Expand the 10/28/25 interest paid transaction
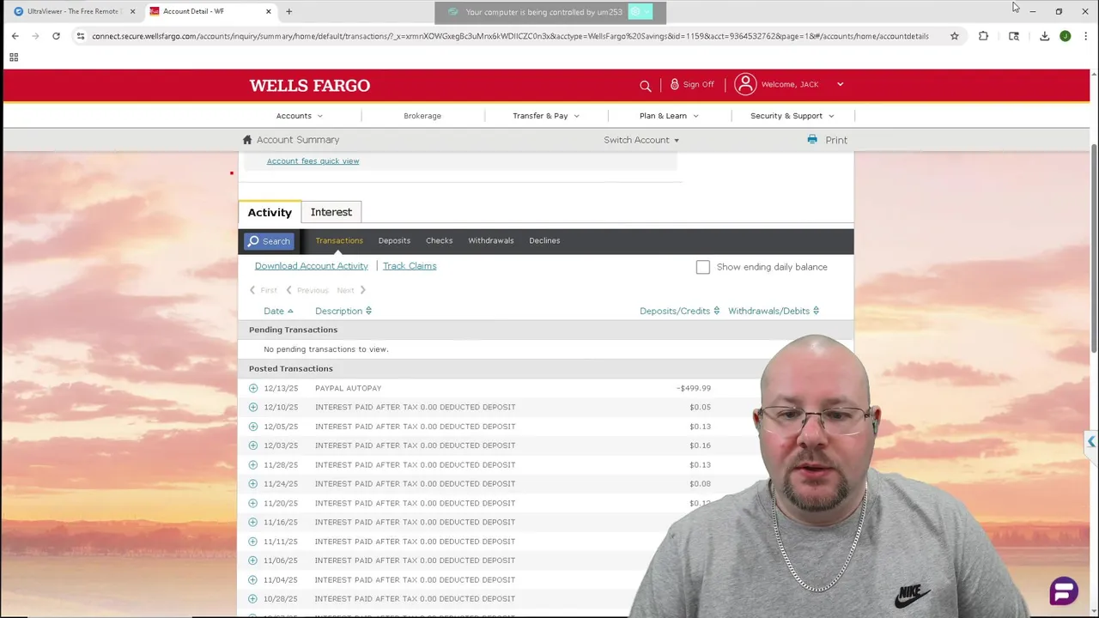This screenshot has width=1099, height=618. 253,599
